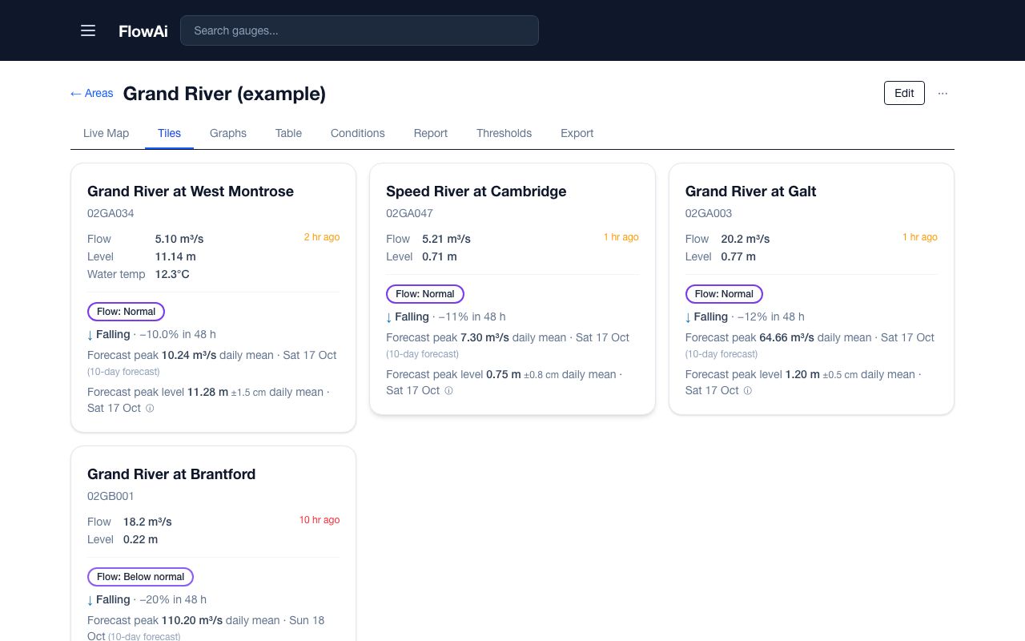The height and width of the screenshot is (641, 1025).
Task: Click the '10 hr ago' timestamp
Action: pos(320,520)
